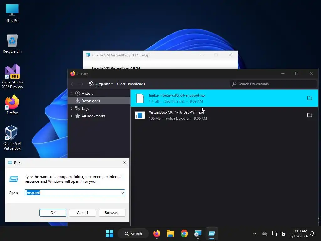Click Clear Downloads in Library toolbar
The height and width of the screenshot is (241, 321).
click(131, 84)
